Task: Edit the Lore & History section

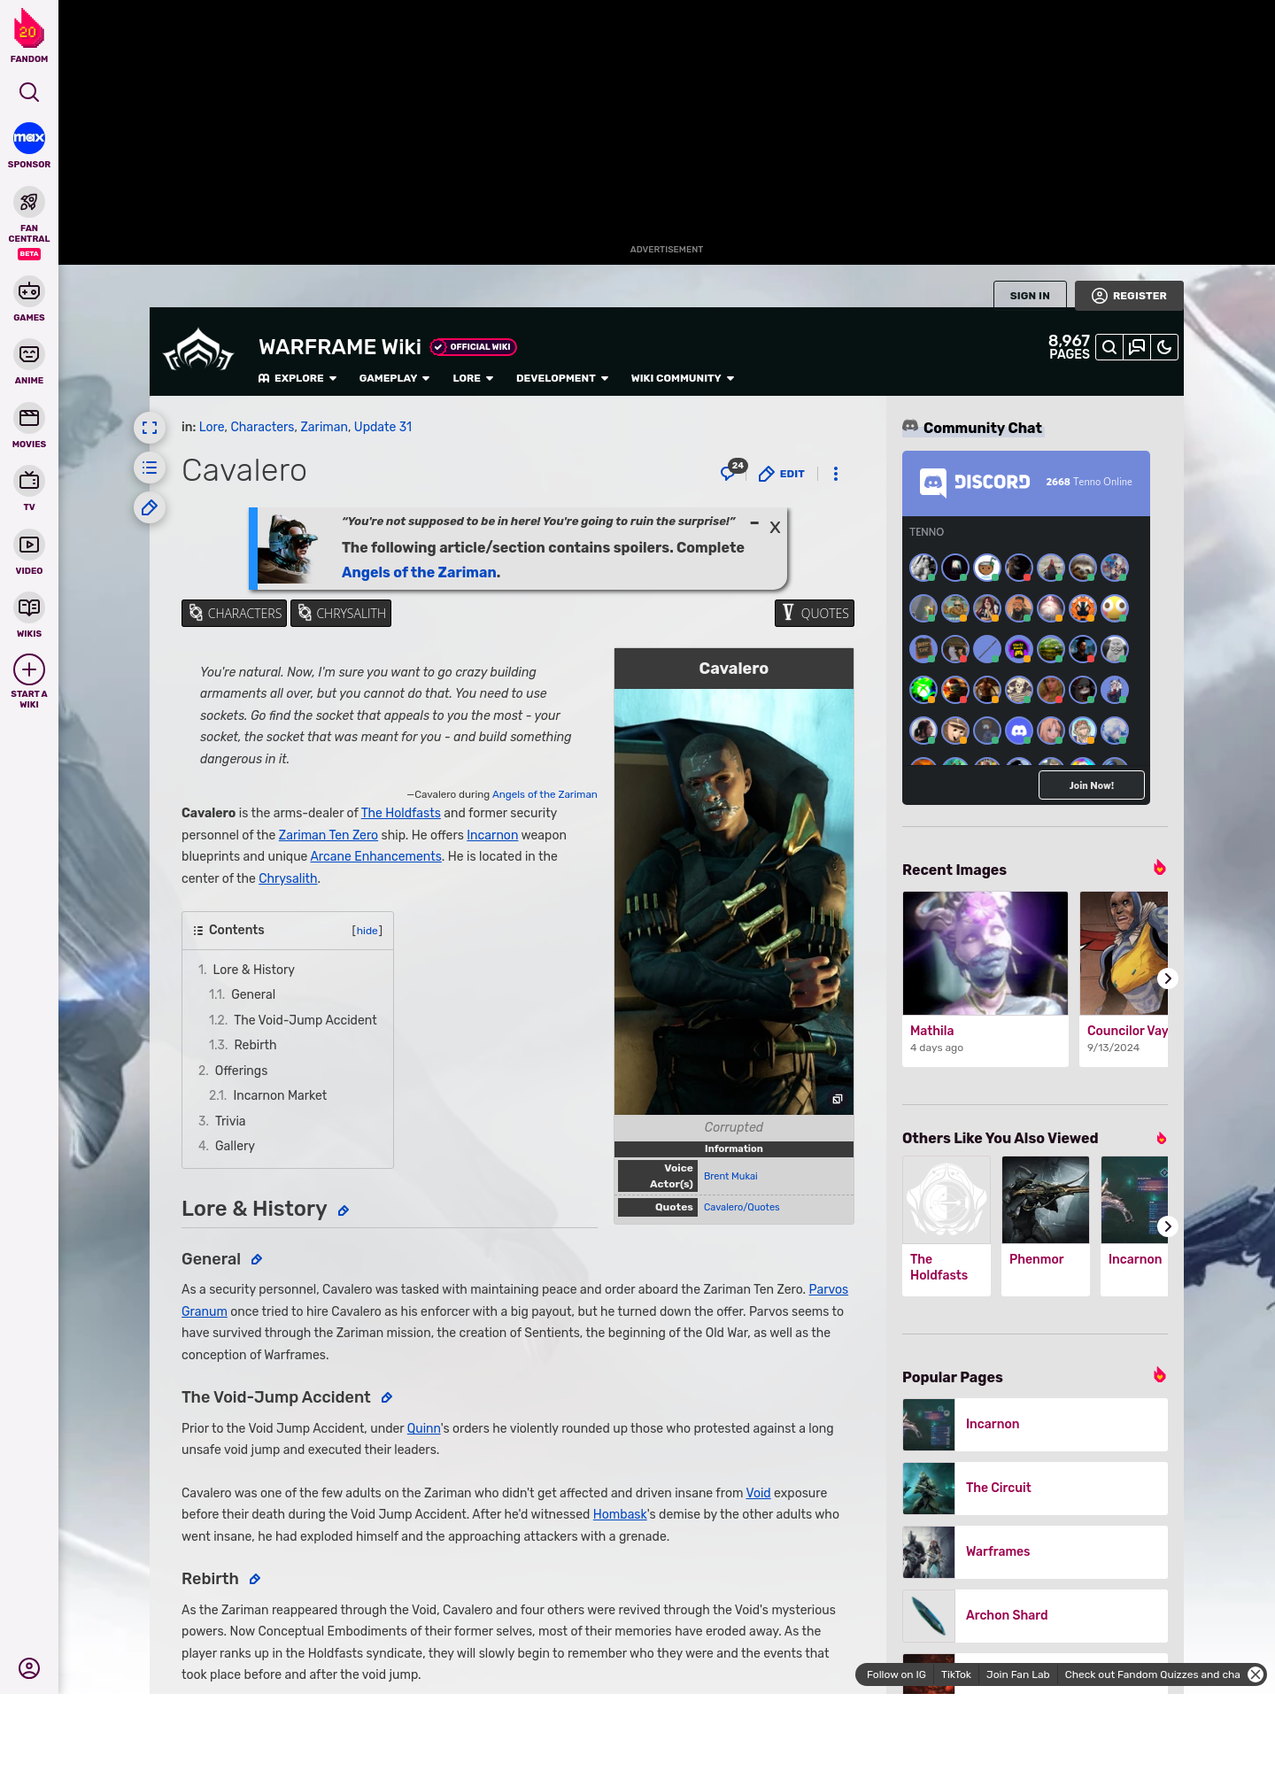Action: pos(344,1210)
